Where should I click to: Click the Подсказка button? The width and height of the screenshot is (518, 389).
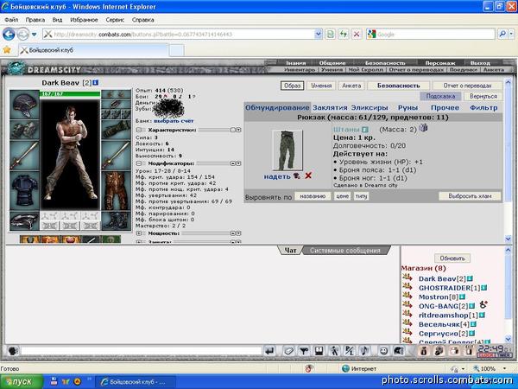[x=440, y=96]
